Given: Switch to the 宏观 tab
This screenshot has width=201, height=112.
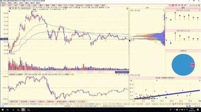Looking at the screenshot, I should click(x=72, y=6).
